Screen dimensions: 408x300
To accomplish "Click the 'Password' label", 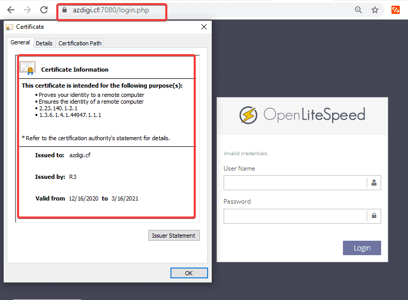I will [x=237, y=202].
